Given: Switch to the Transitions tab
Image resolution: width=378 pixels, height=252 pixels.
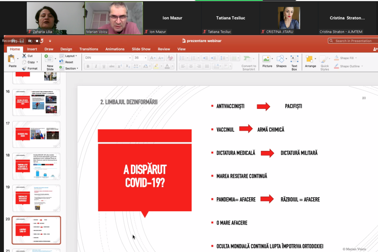Looking at the screenshot, I should pos(88,49).
